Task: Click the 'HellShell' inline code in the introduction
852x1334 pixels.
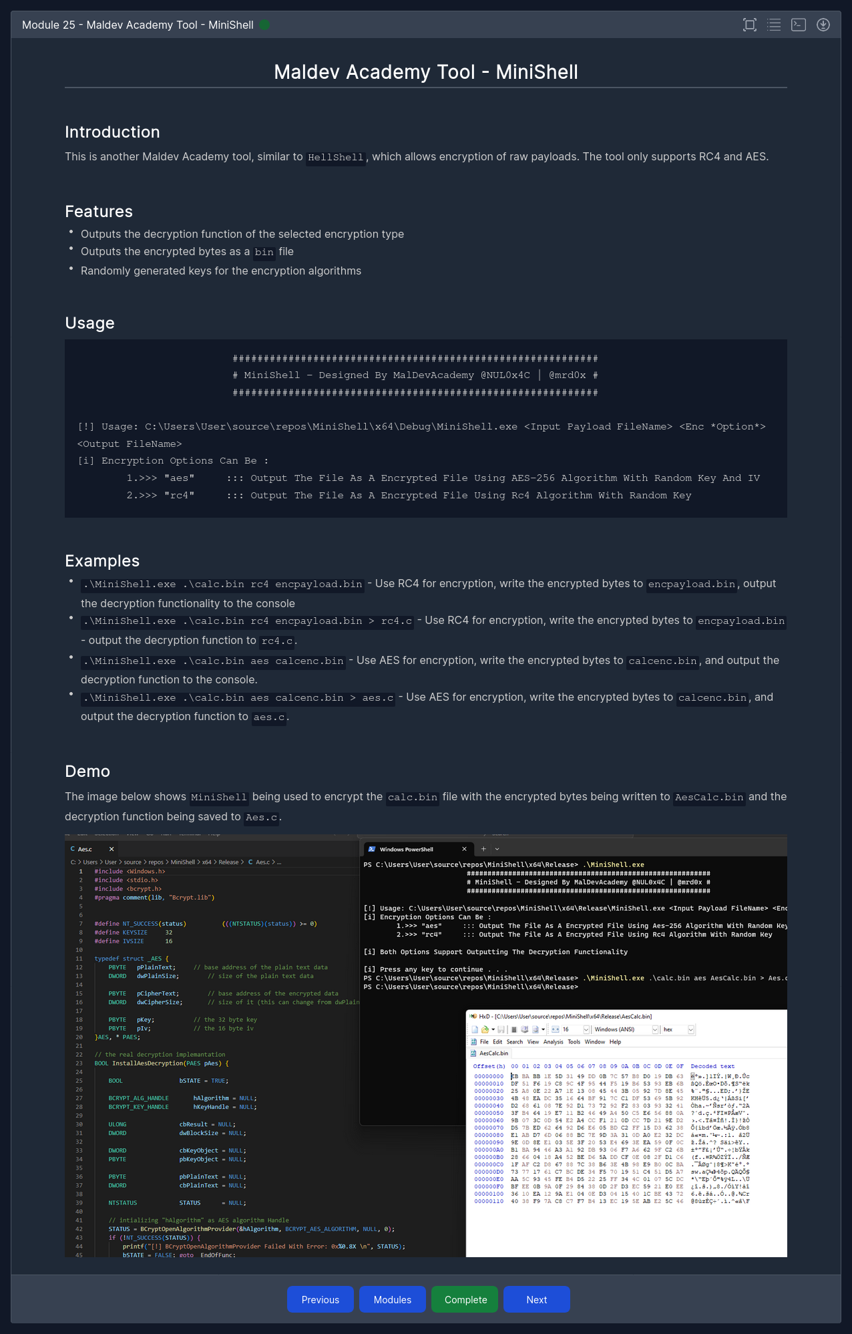Action: [x=335, y=157]
